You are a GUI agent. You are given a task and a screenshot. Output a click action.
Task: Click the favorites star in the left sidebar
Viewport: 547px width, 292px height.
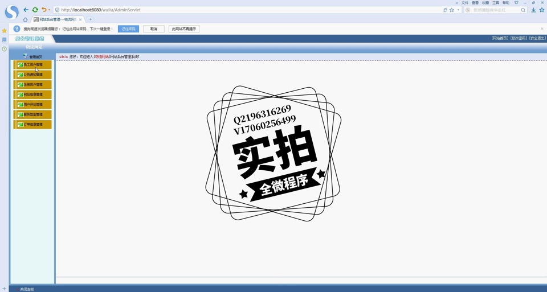tap(4, 31)
